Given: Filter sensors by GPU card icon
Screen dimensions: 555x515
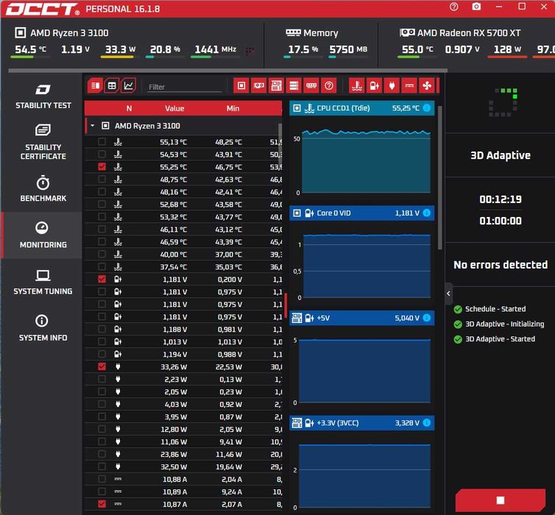Looking at the screenshot, I should (x=259, y=85).
